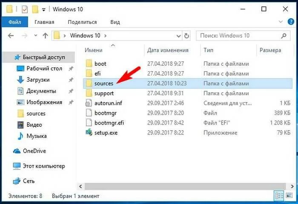Image resolution: width=298 pixels, height=204 pixels.
Task: Switch to the Поделиться ribbon tab
Action: click(x=82, y=22)
